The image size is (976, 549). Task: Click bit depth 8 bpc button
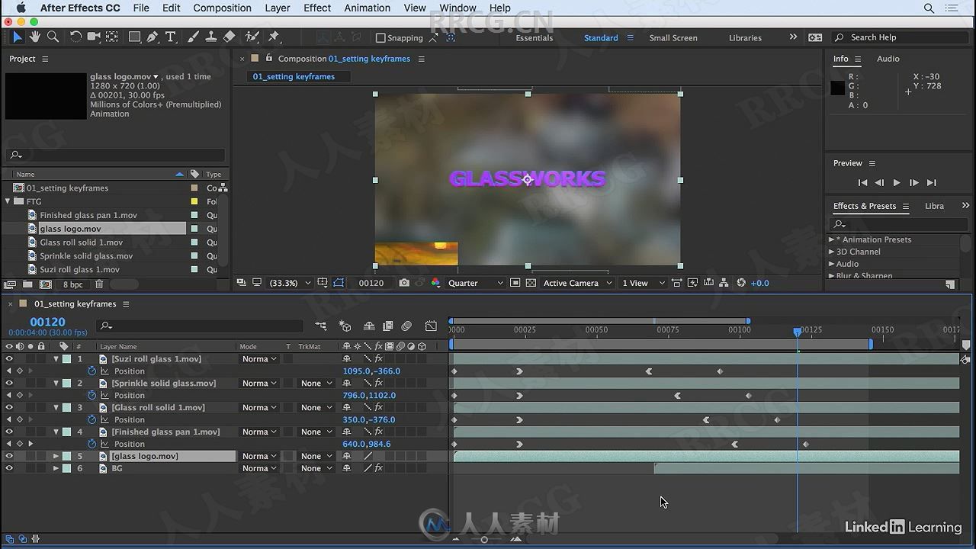[73, 284]
